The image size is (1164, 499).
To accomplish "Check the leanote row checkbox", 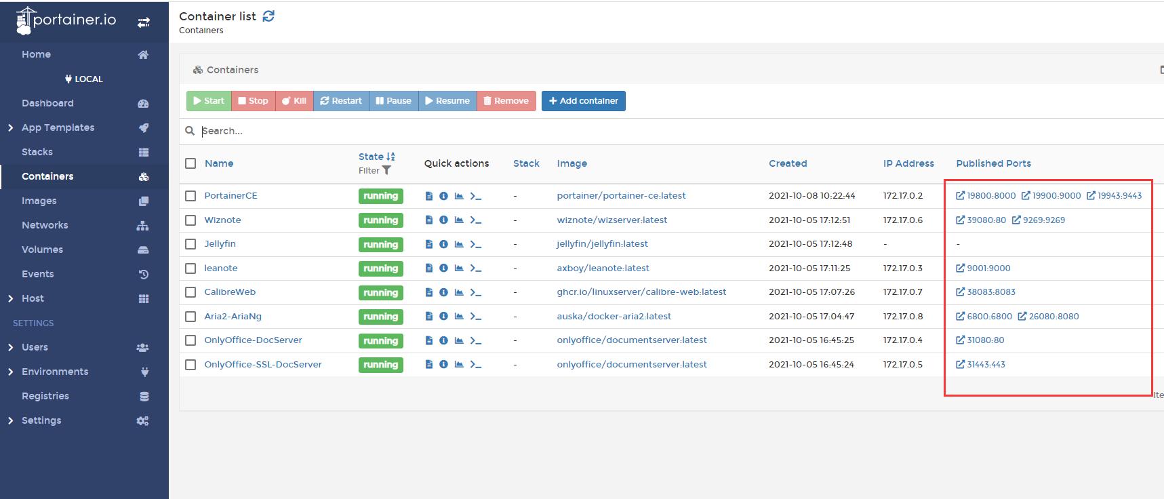I will (190, 268).
